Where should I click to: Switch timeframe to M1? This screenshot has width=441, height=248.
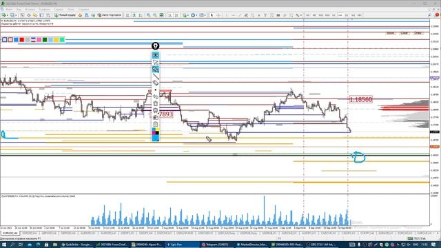click(x=308, y=15)
